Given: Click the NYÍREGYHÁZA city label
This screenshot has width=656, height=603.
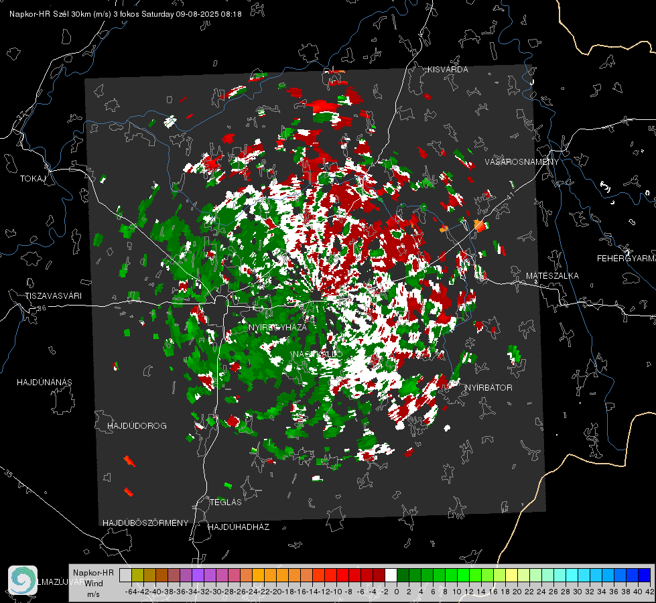Looking at the screenshot, I should coord(277,327).
